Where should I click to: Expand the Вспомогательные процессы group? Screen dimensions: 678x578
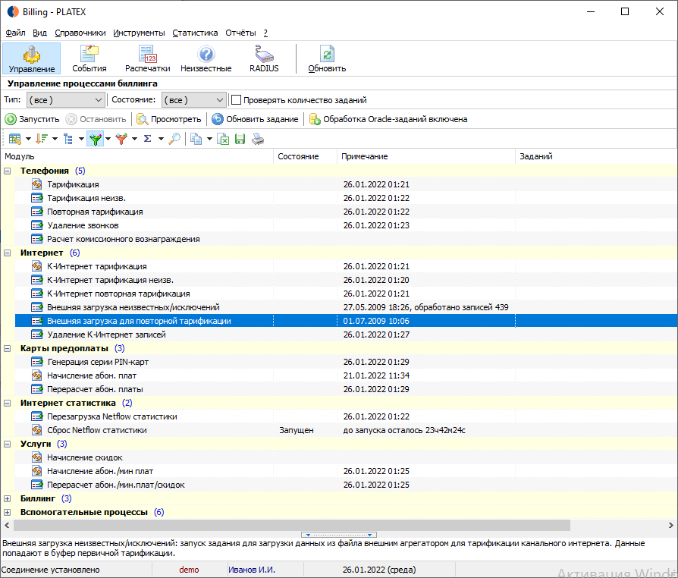tap(8, 512)
